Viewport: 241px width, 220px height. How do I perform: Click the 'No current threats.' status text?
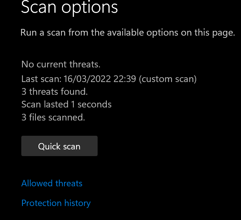coord(61,65)
